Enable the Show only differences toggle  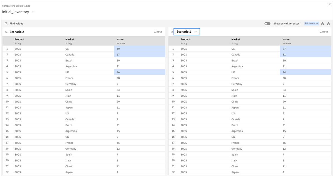coord(267,24)
